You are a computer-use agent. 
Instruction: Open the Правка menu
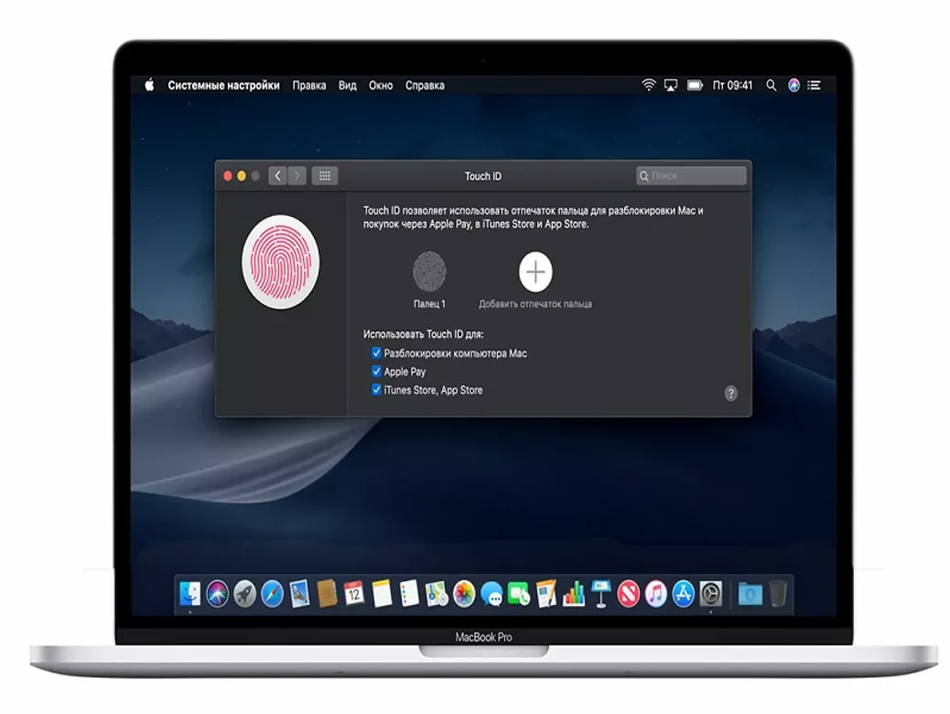tap(309, 85)
